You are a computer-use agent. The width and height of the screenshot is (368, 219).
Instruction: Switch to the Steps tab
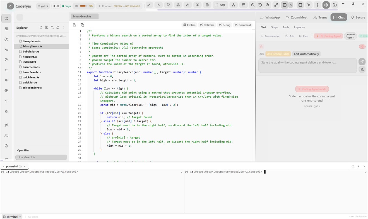tap(274, 27)
